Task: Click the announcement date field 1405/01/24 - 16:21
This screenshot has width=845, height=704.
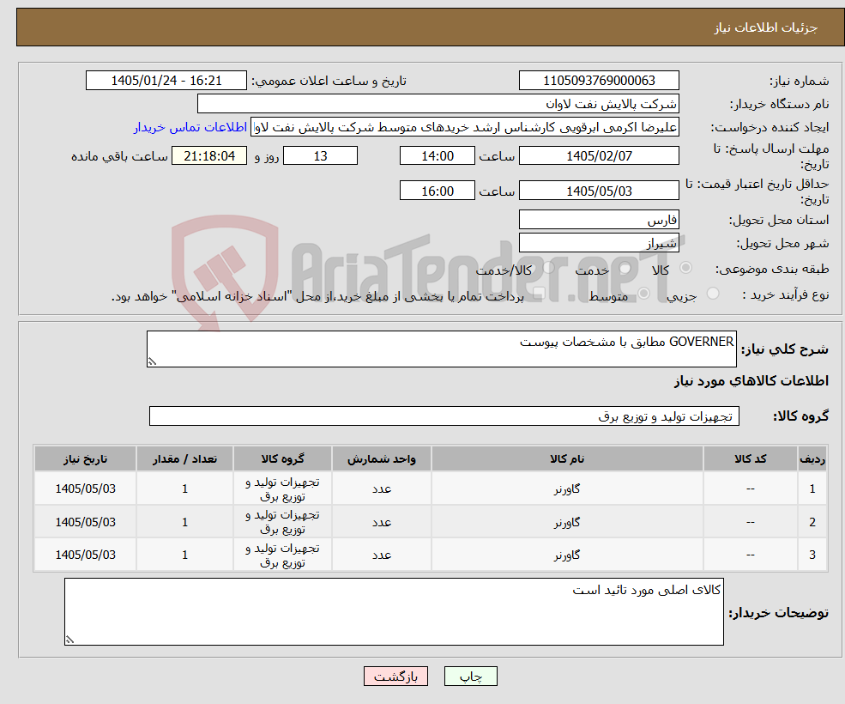Action: (x=166, y=81)
